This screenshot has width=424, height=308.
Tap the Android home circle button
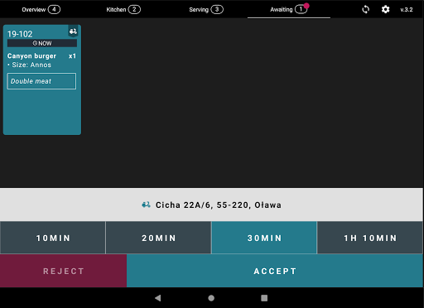coord(211,298)
